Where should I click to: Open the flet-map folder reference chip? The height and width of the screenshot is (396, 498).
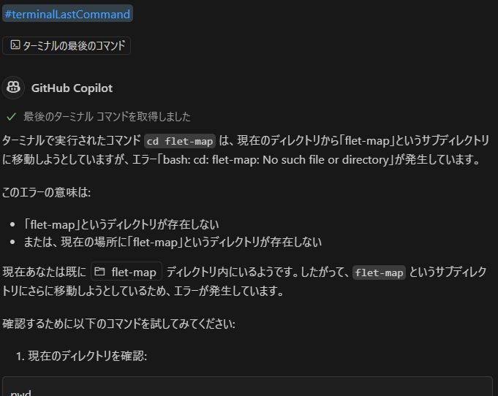coord(127,272)
